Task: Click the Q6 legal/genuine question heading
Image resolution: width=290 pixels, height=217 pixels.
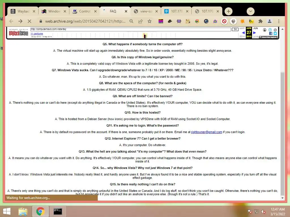Action: pos(143,57)
